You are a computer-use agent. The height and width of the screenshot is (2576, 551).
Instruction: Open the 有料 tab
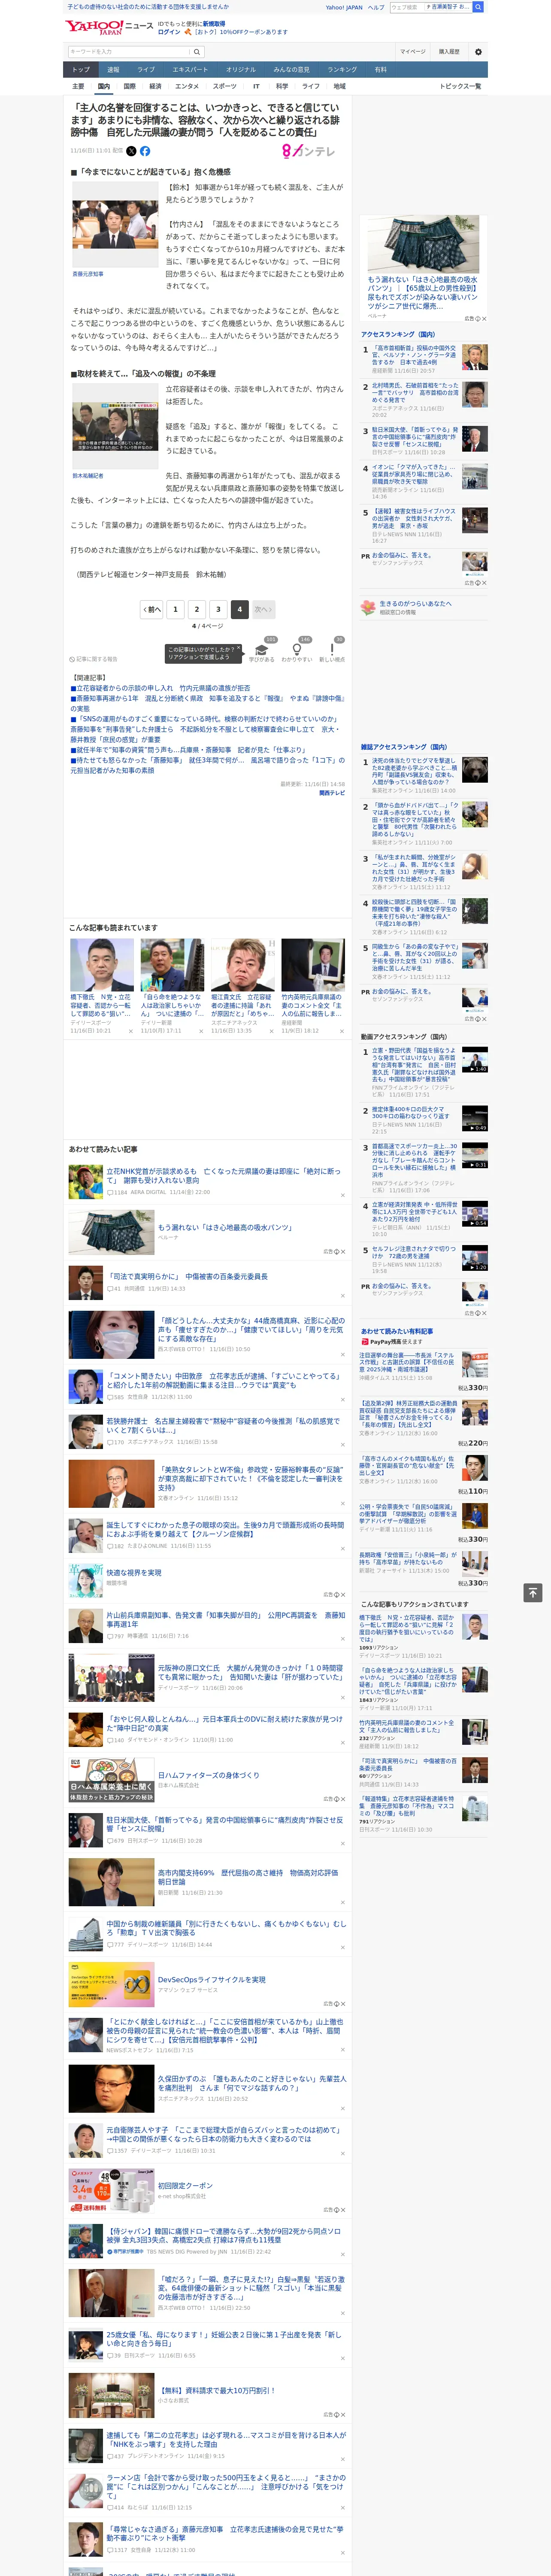click(381, 70)
